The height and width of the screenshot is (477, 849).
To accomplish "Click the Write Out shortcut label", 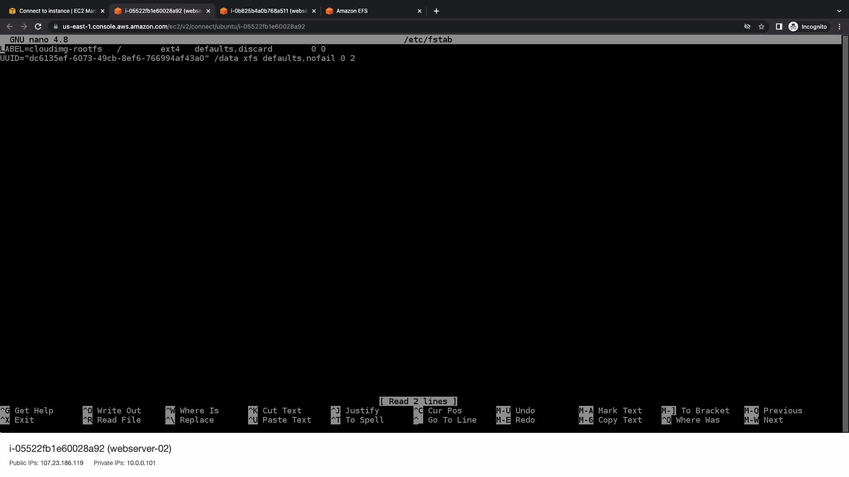I will (119, 411).
